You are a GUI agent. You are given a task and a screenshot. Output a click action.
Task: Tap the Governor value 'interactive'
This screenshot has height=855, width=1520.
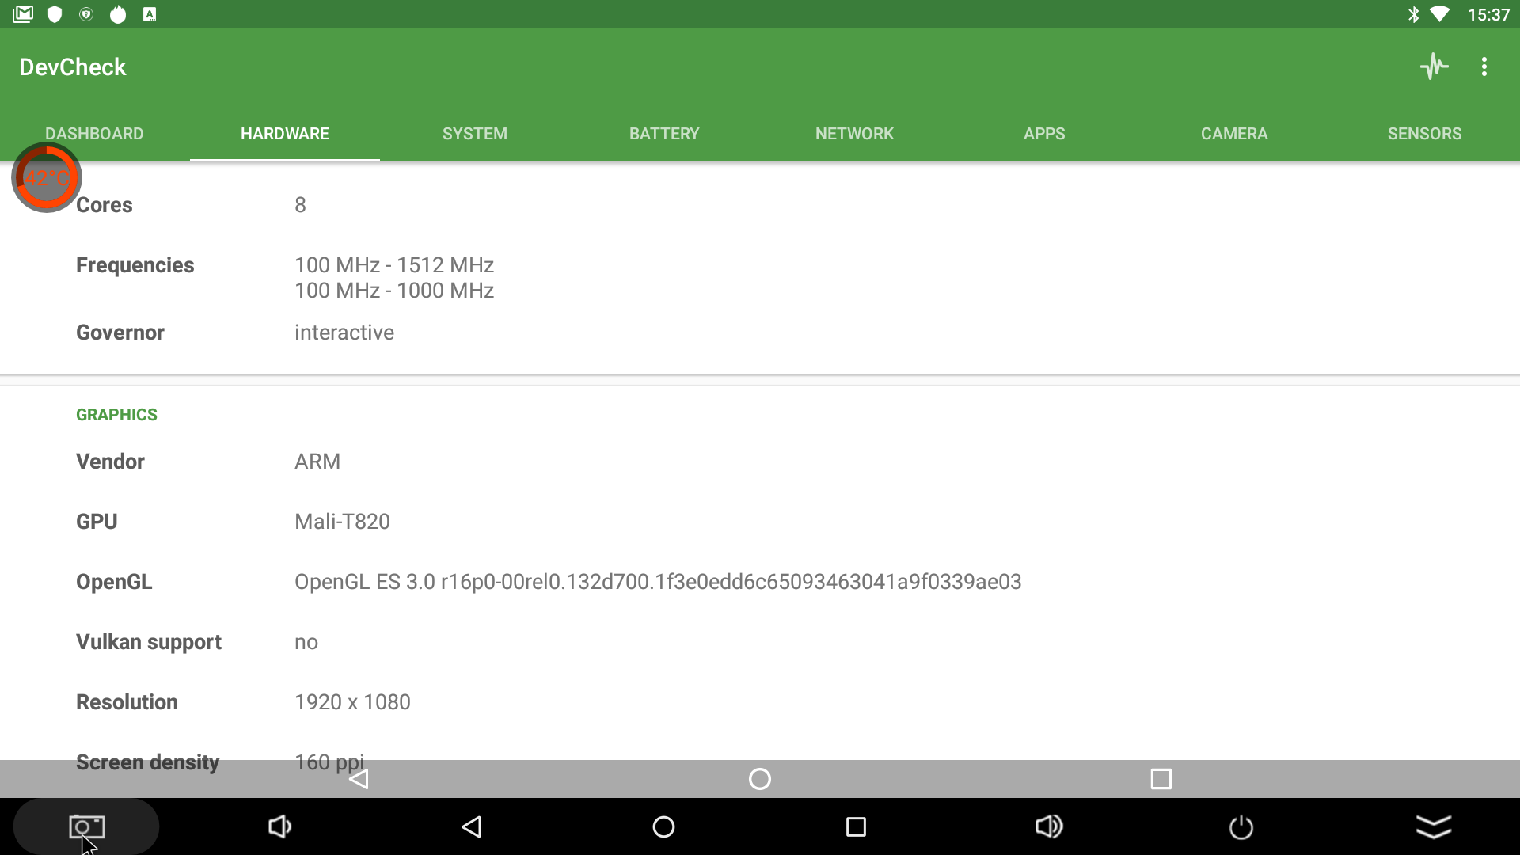pyautogui.click(x=344, y=332)
